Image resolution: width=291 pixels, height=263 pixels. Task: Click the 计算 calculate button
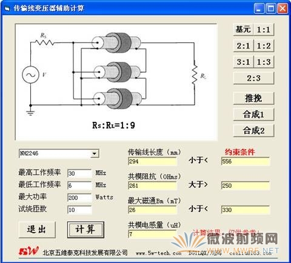85,230
